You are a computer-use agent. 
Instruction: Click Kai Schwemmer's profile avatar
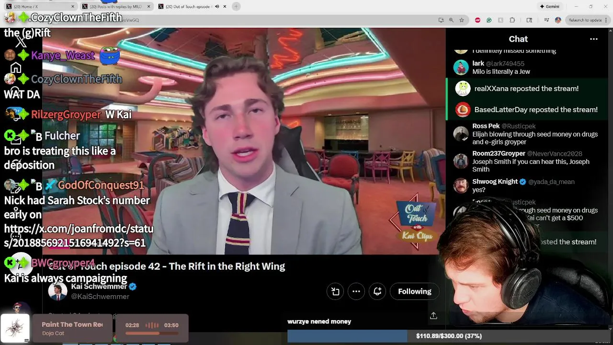(57, 292)
